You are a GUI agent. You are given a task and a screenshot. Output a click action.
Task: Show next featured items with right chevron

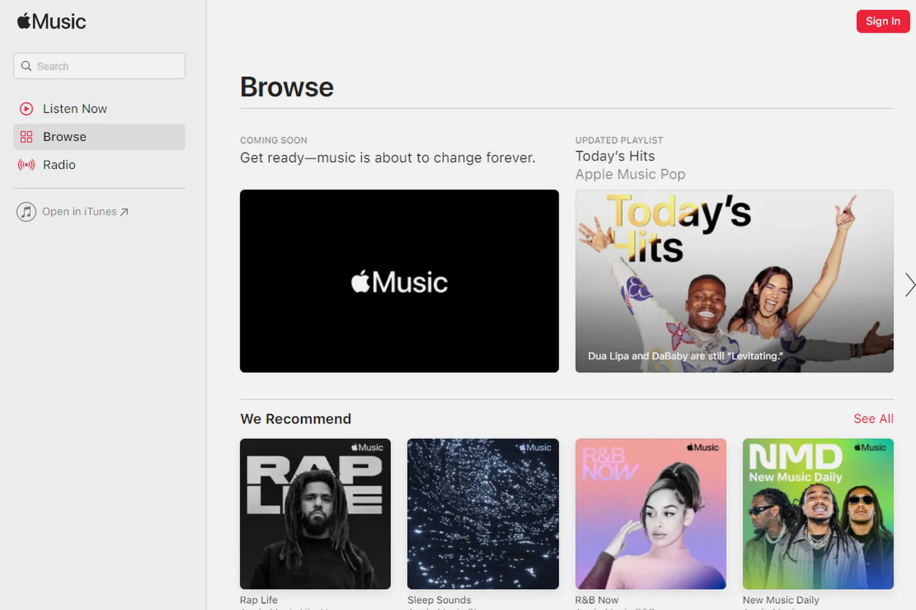[909, 285]
